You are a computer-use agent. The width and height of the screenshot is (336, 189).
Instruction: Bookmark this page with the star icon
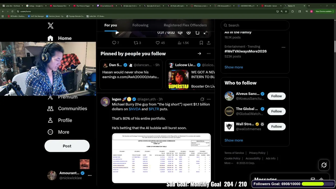[286, 11]
